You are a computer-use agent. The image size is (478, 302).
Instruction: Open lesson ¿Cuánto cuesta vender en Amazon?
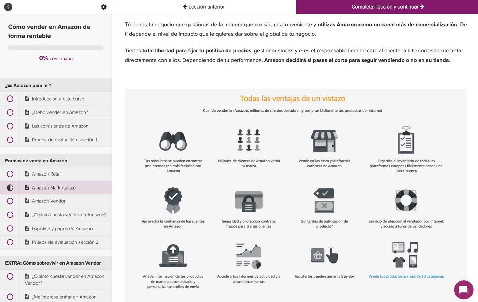pyautogui.click(x=69, y=215)
